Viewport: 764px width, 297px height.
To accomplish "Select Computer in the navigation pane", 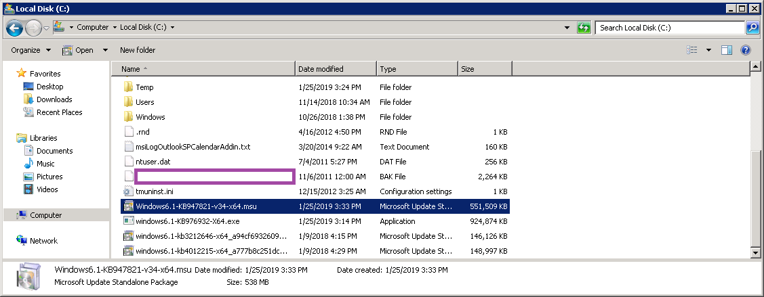I will click(x=46, y=215).
